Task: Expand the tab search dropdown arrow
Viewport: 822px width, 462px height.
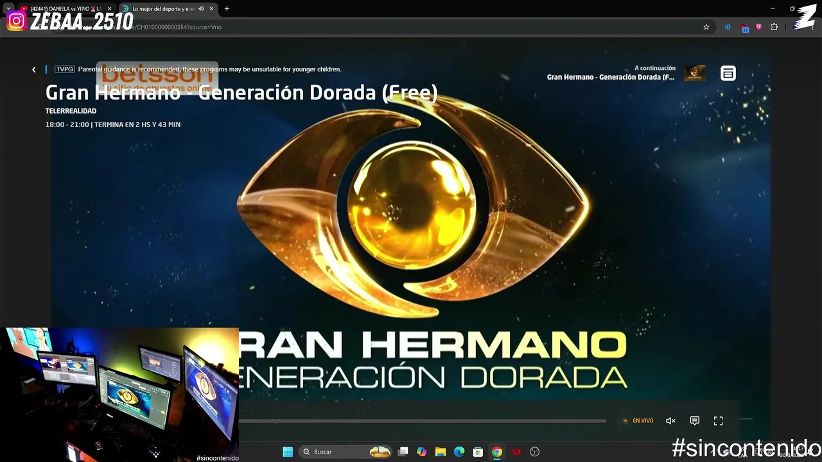Action: click(8, 9)
